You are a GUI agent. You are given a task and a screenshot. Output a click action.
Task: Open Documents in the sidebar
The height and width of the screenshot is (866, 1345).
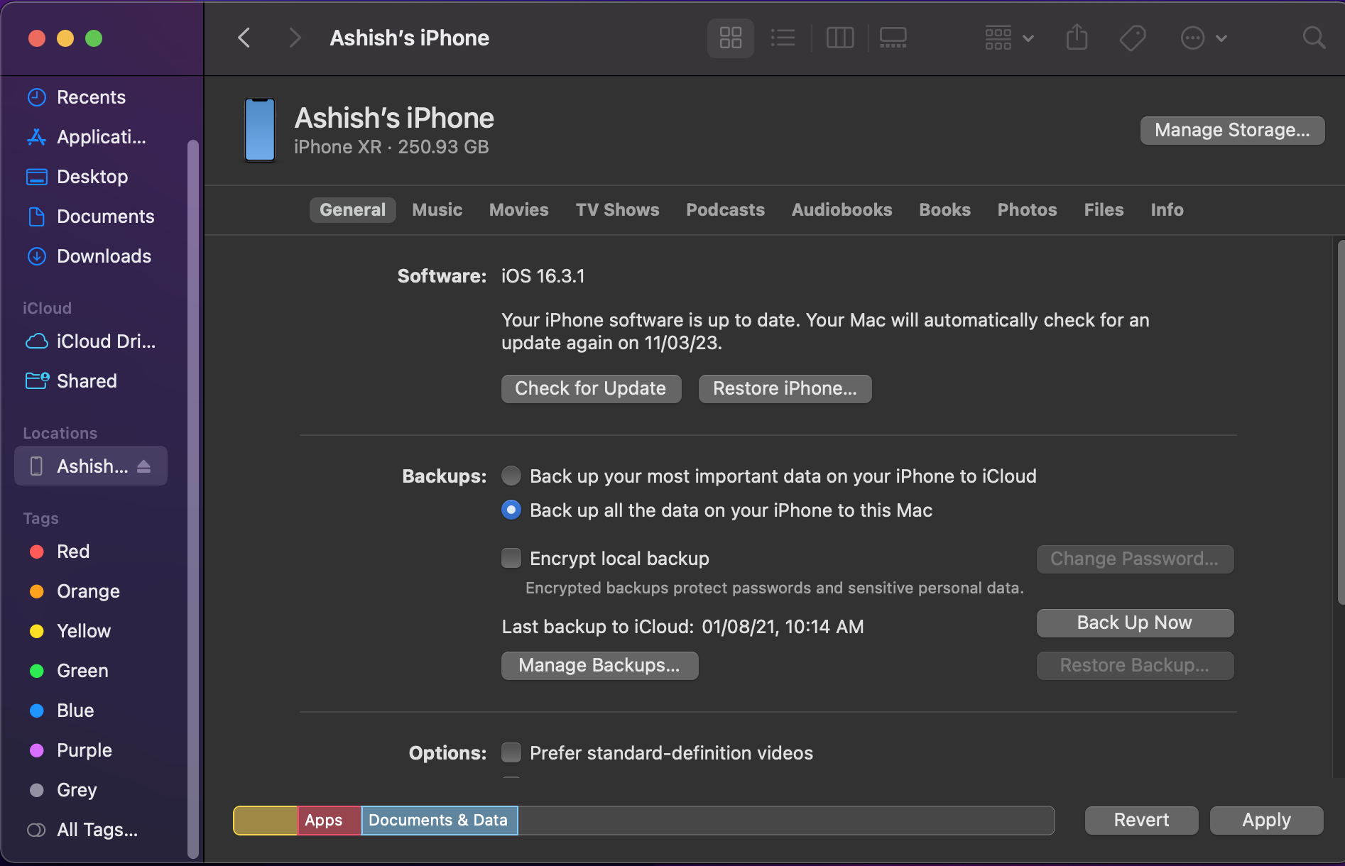pos(91,217)
